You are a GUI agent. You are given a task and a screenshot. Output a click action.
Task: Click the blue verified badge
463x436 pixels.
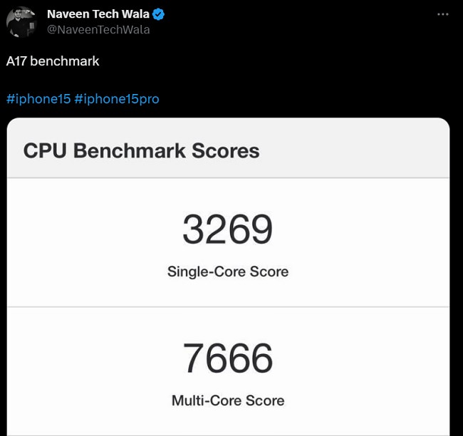point(158,15)
